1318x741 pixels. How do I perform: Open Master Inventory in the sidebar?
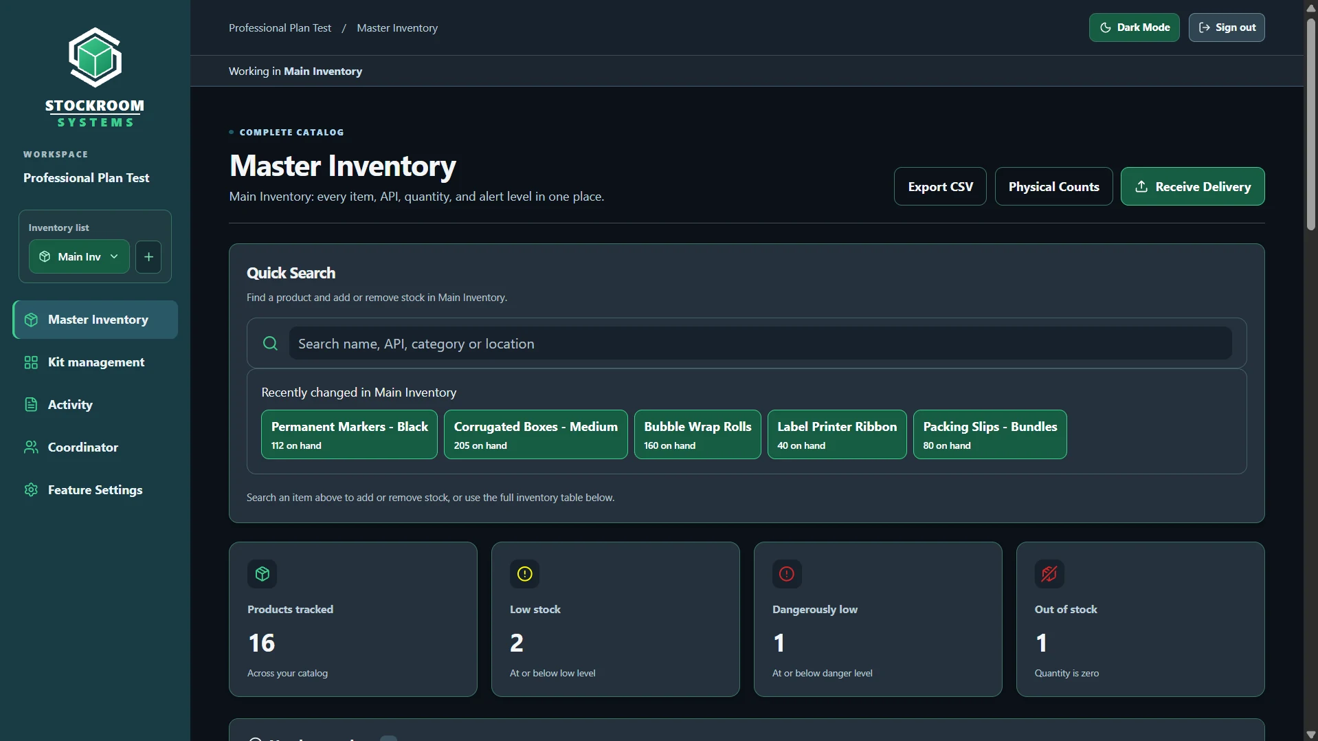96,320
